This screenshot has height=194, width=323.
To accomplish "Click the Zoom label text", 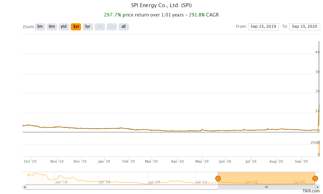I will [x=28, y=27].
